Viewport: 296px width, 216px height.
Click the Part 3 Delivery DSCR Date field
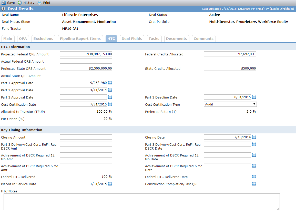click(227, 144)
